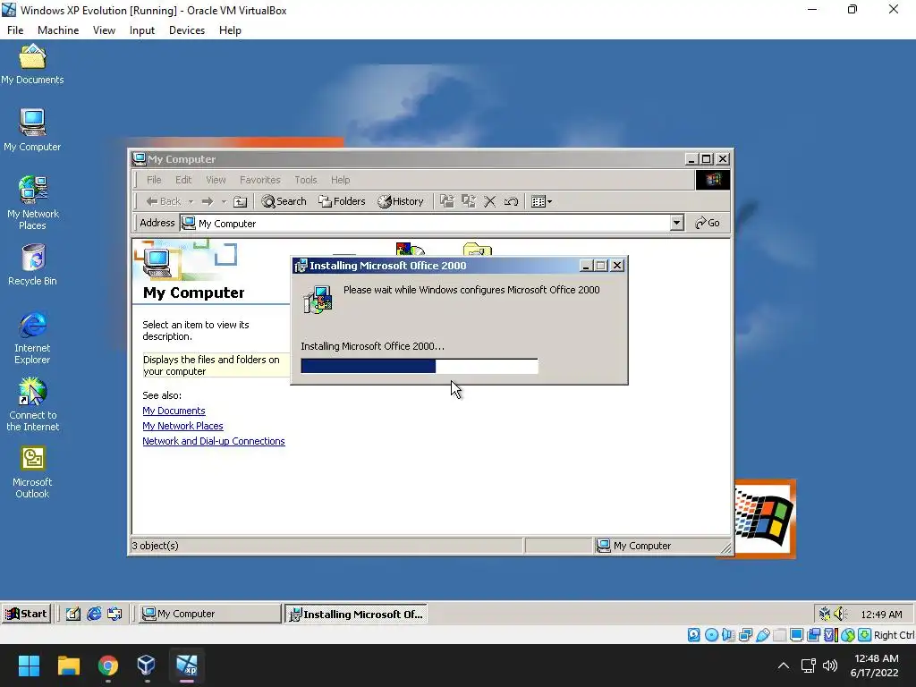Click the installation progress bar
Image resolution: width=916 pixels, height=687 pixels.
coord(420,366)
